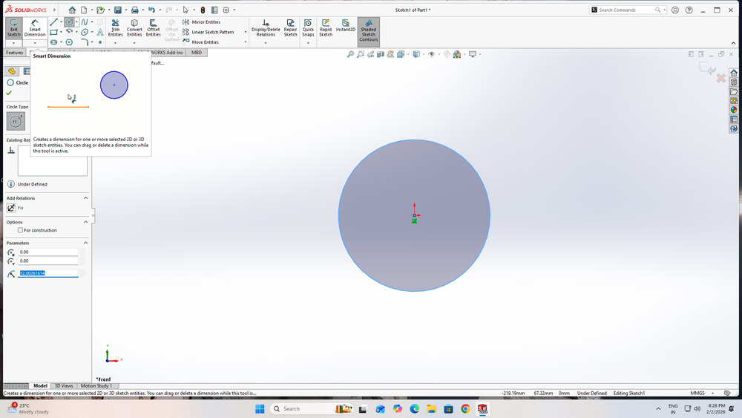Viewport: 742px width, 418px height.
Task: Click the Print icon in title toolbar
Action: [135, 10]
